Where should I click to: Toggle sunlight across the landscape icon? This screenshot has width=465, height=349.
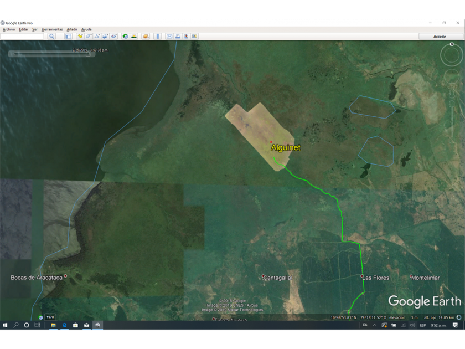tap(134, 36)
